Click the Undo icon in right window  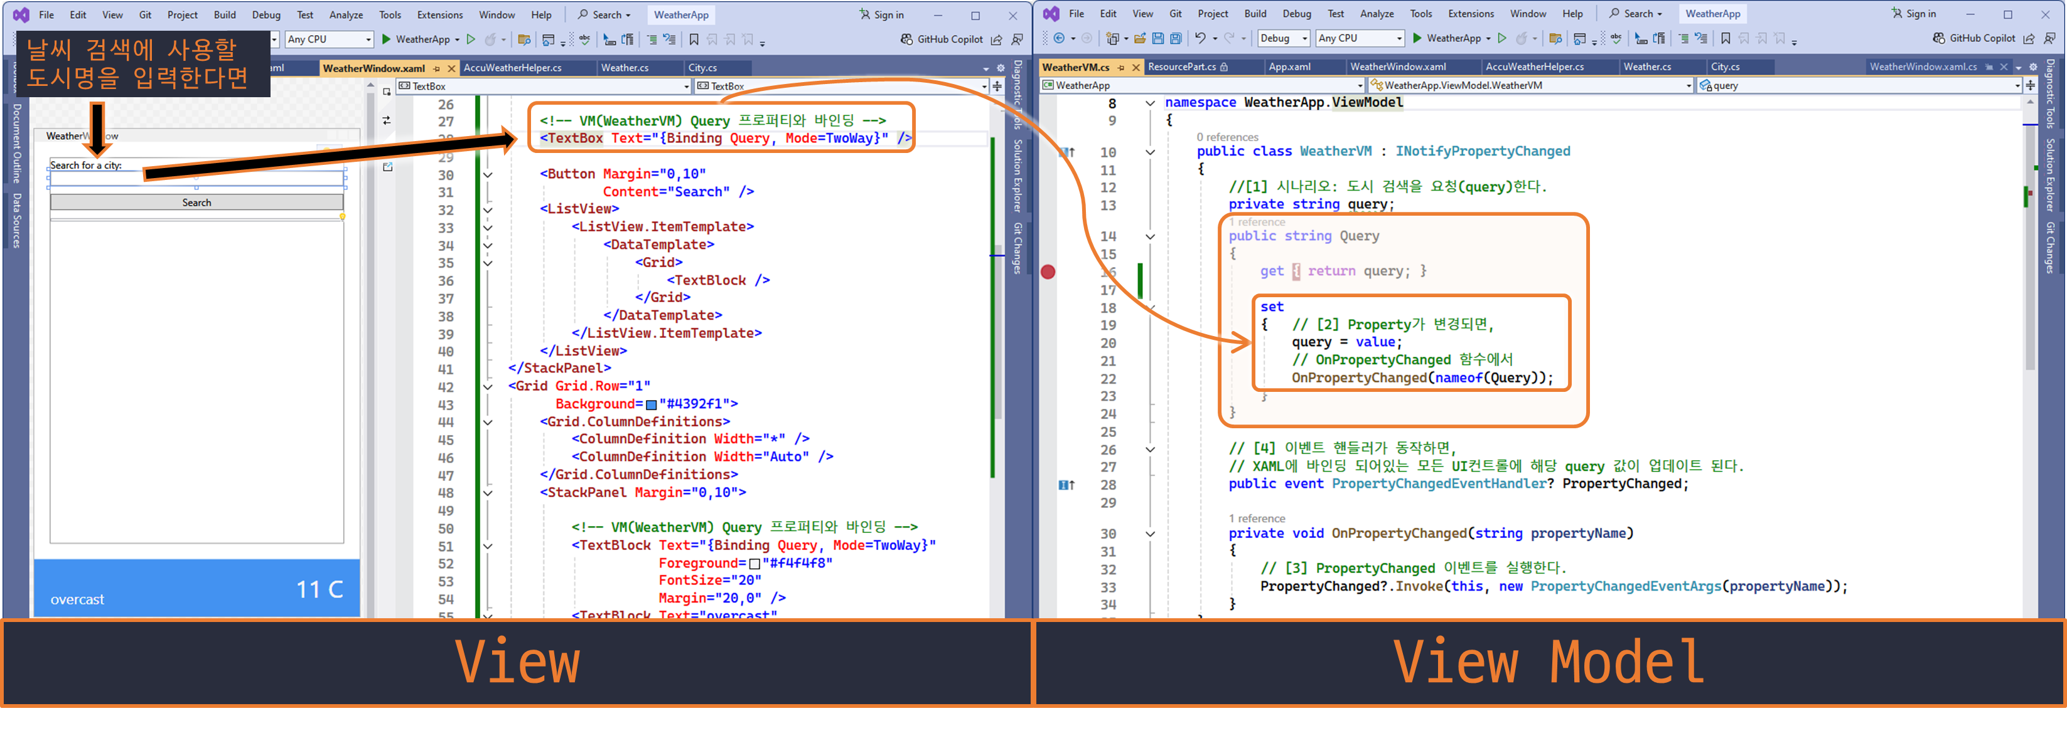pyautogui.click(x=1200, y=38)
